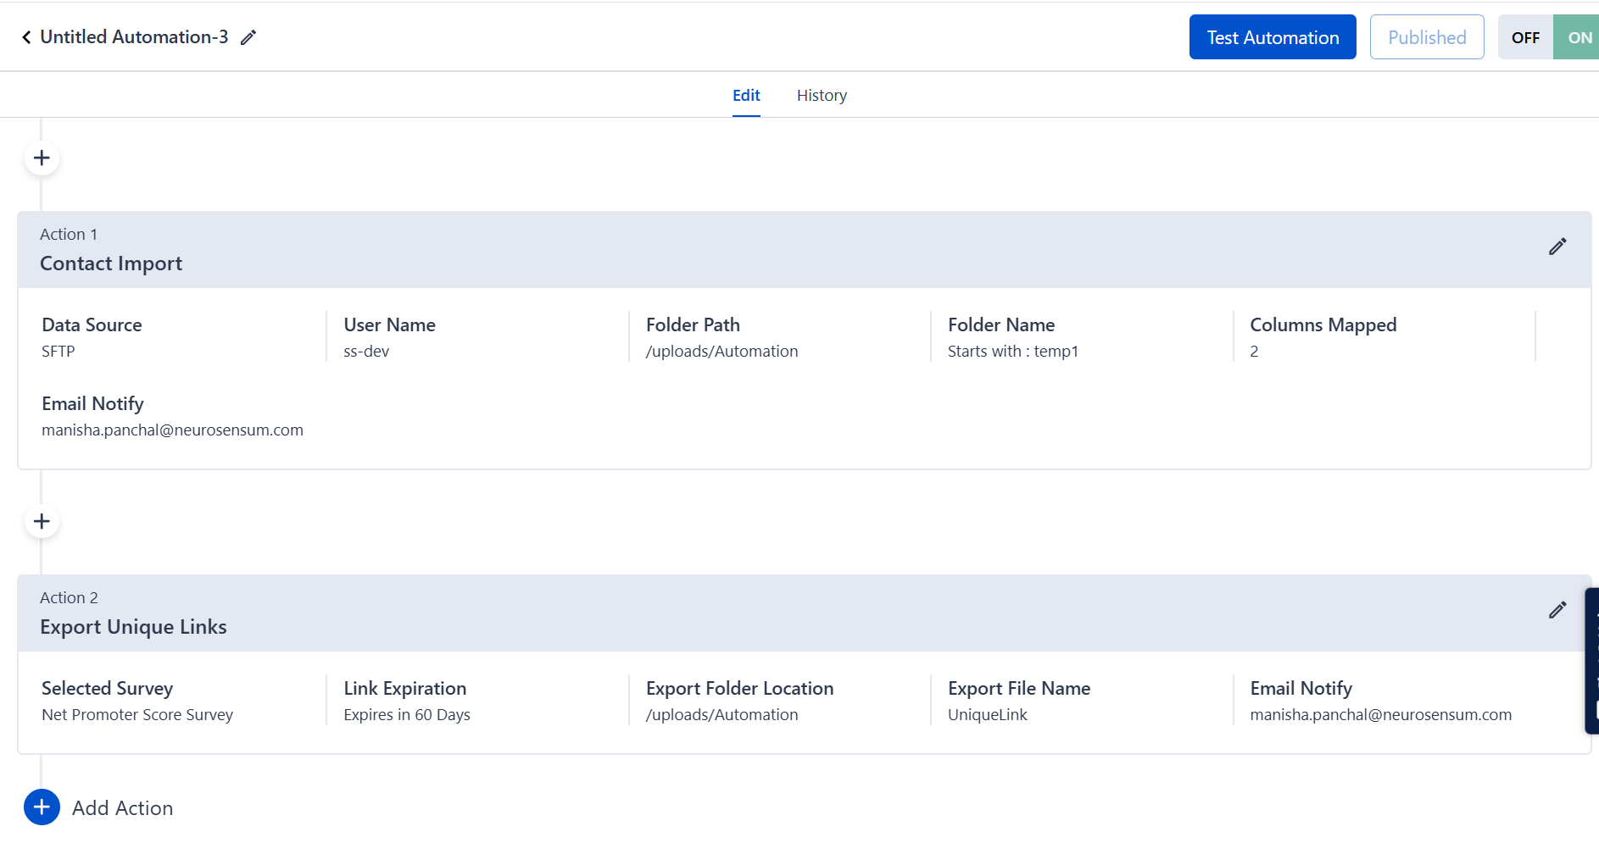
Task: Click the pencil icon to rename the automation
Action: 248,37
